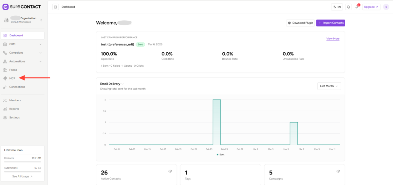Viewport: 393px width, 185px height.
Task: Open the Reports sidebar item
Action: [x=14, y=109]
